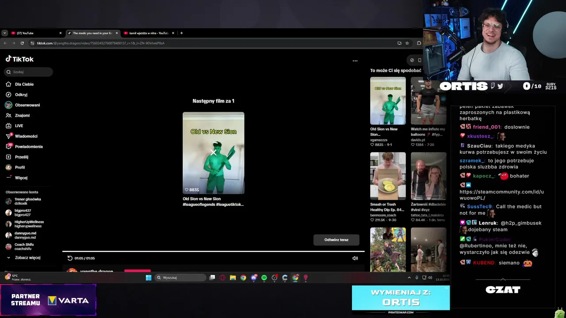Open Watch me inflate my balloons video
This screenshot has width=566, height=318.
tap(428, 101)
